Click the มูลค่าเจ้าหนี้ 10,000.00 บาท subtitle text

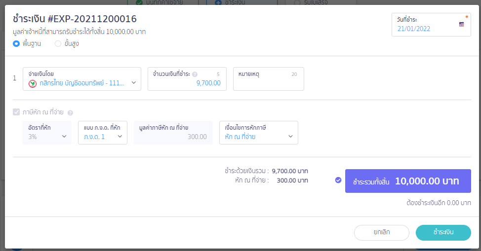click(x=79, y=32)
